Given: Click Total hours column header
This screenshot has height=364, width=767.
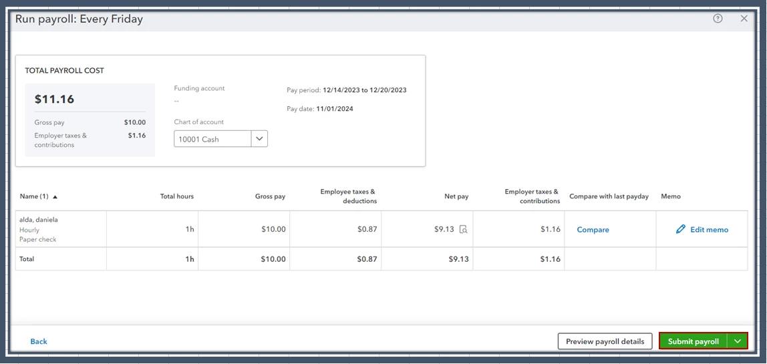Looking at the screenshot, I should (177, 196).
